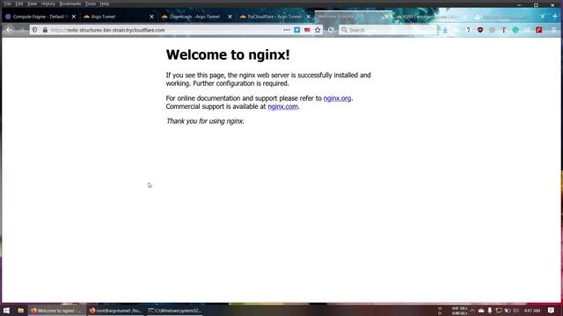Open the View menu
563x316 pixels.
coord(32,4)
